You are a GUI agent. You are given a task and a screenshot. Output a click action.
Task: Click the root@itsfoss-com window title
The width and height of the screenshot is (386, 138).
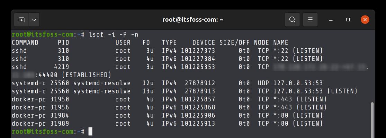point(193,20)
